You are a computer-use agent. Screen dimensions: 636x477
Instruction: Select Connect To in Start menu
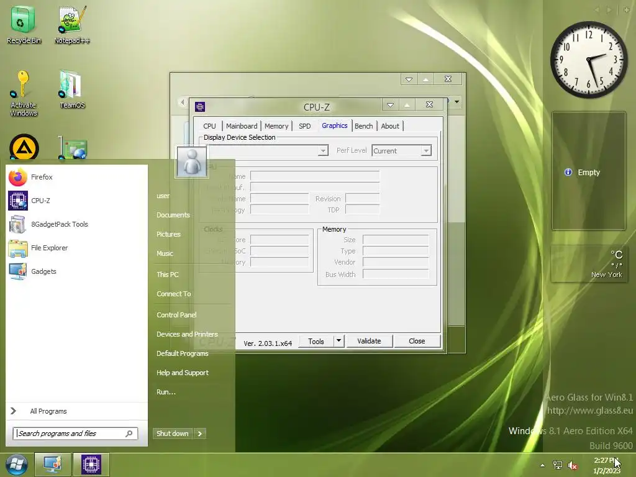click(x=174, y=294)
